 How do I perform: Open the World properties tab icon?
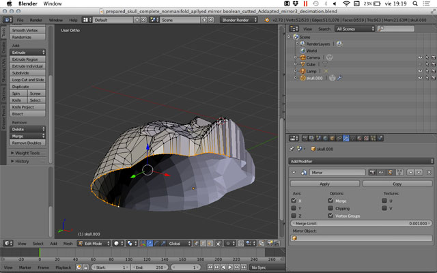[325, 138]
